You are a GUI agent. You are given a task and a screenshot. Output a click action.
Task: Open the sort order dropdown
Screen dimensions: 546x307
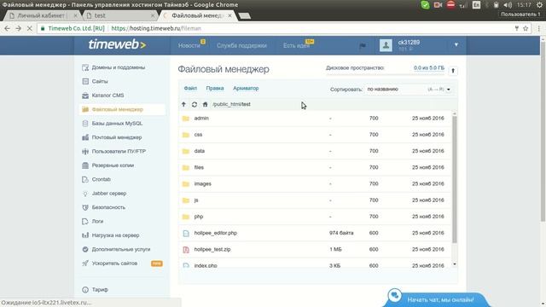tap(409, 90)
